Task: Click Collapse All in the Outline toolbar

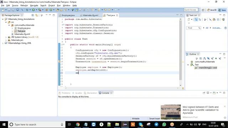Action: (x=201, y=58)
